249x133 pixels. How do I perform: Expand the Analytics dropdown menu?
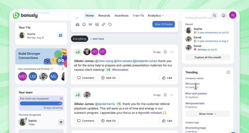click(x=156, y=15)
